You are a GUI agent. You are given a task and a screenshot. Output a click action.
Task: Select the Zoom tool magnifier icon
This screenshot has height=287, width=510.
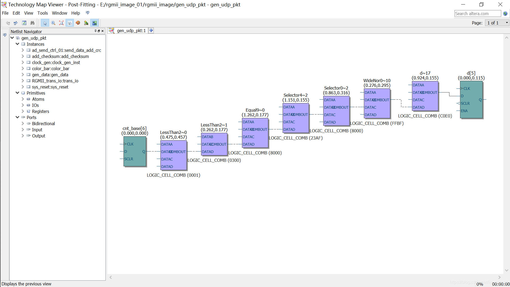[53, 23]
